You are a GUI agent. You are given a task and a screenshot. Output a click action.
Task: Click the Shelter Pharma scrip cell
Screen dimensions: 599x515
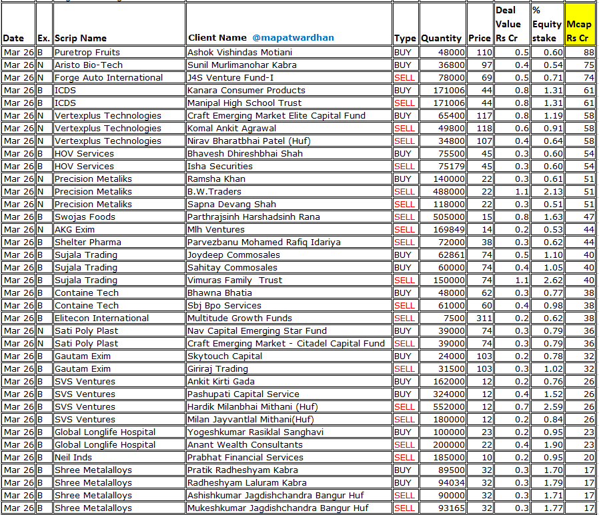119,242
